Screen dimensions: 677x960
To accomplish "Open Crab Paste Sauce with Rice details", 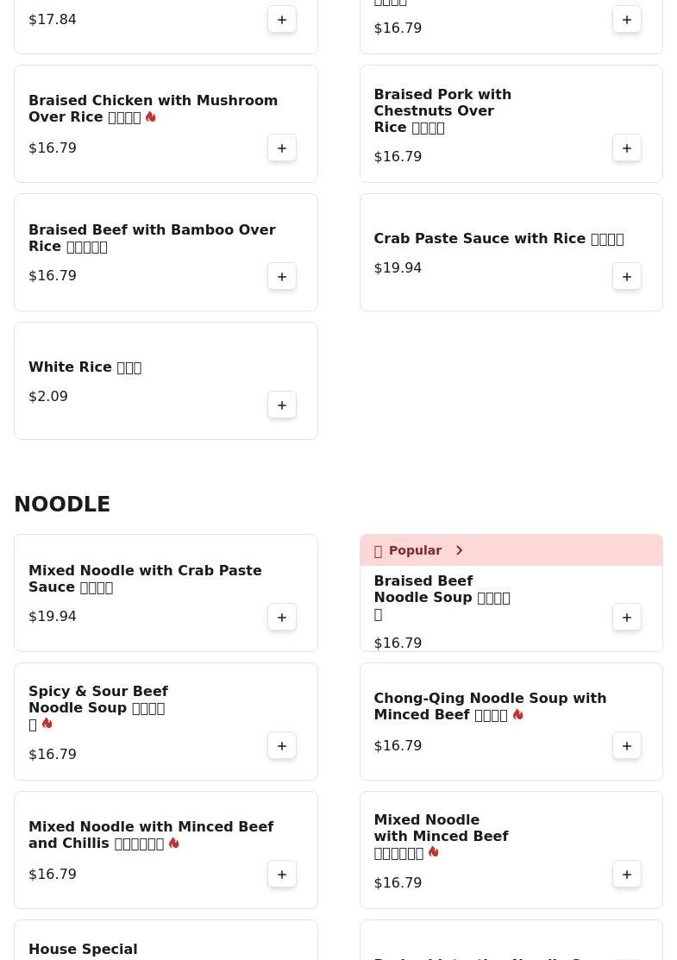I will pyautogui.click(x=498, y=239).
